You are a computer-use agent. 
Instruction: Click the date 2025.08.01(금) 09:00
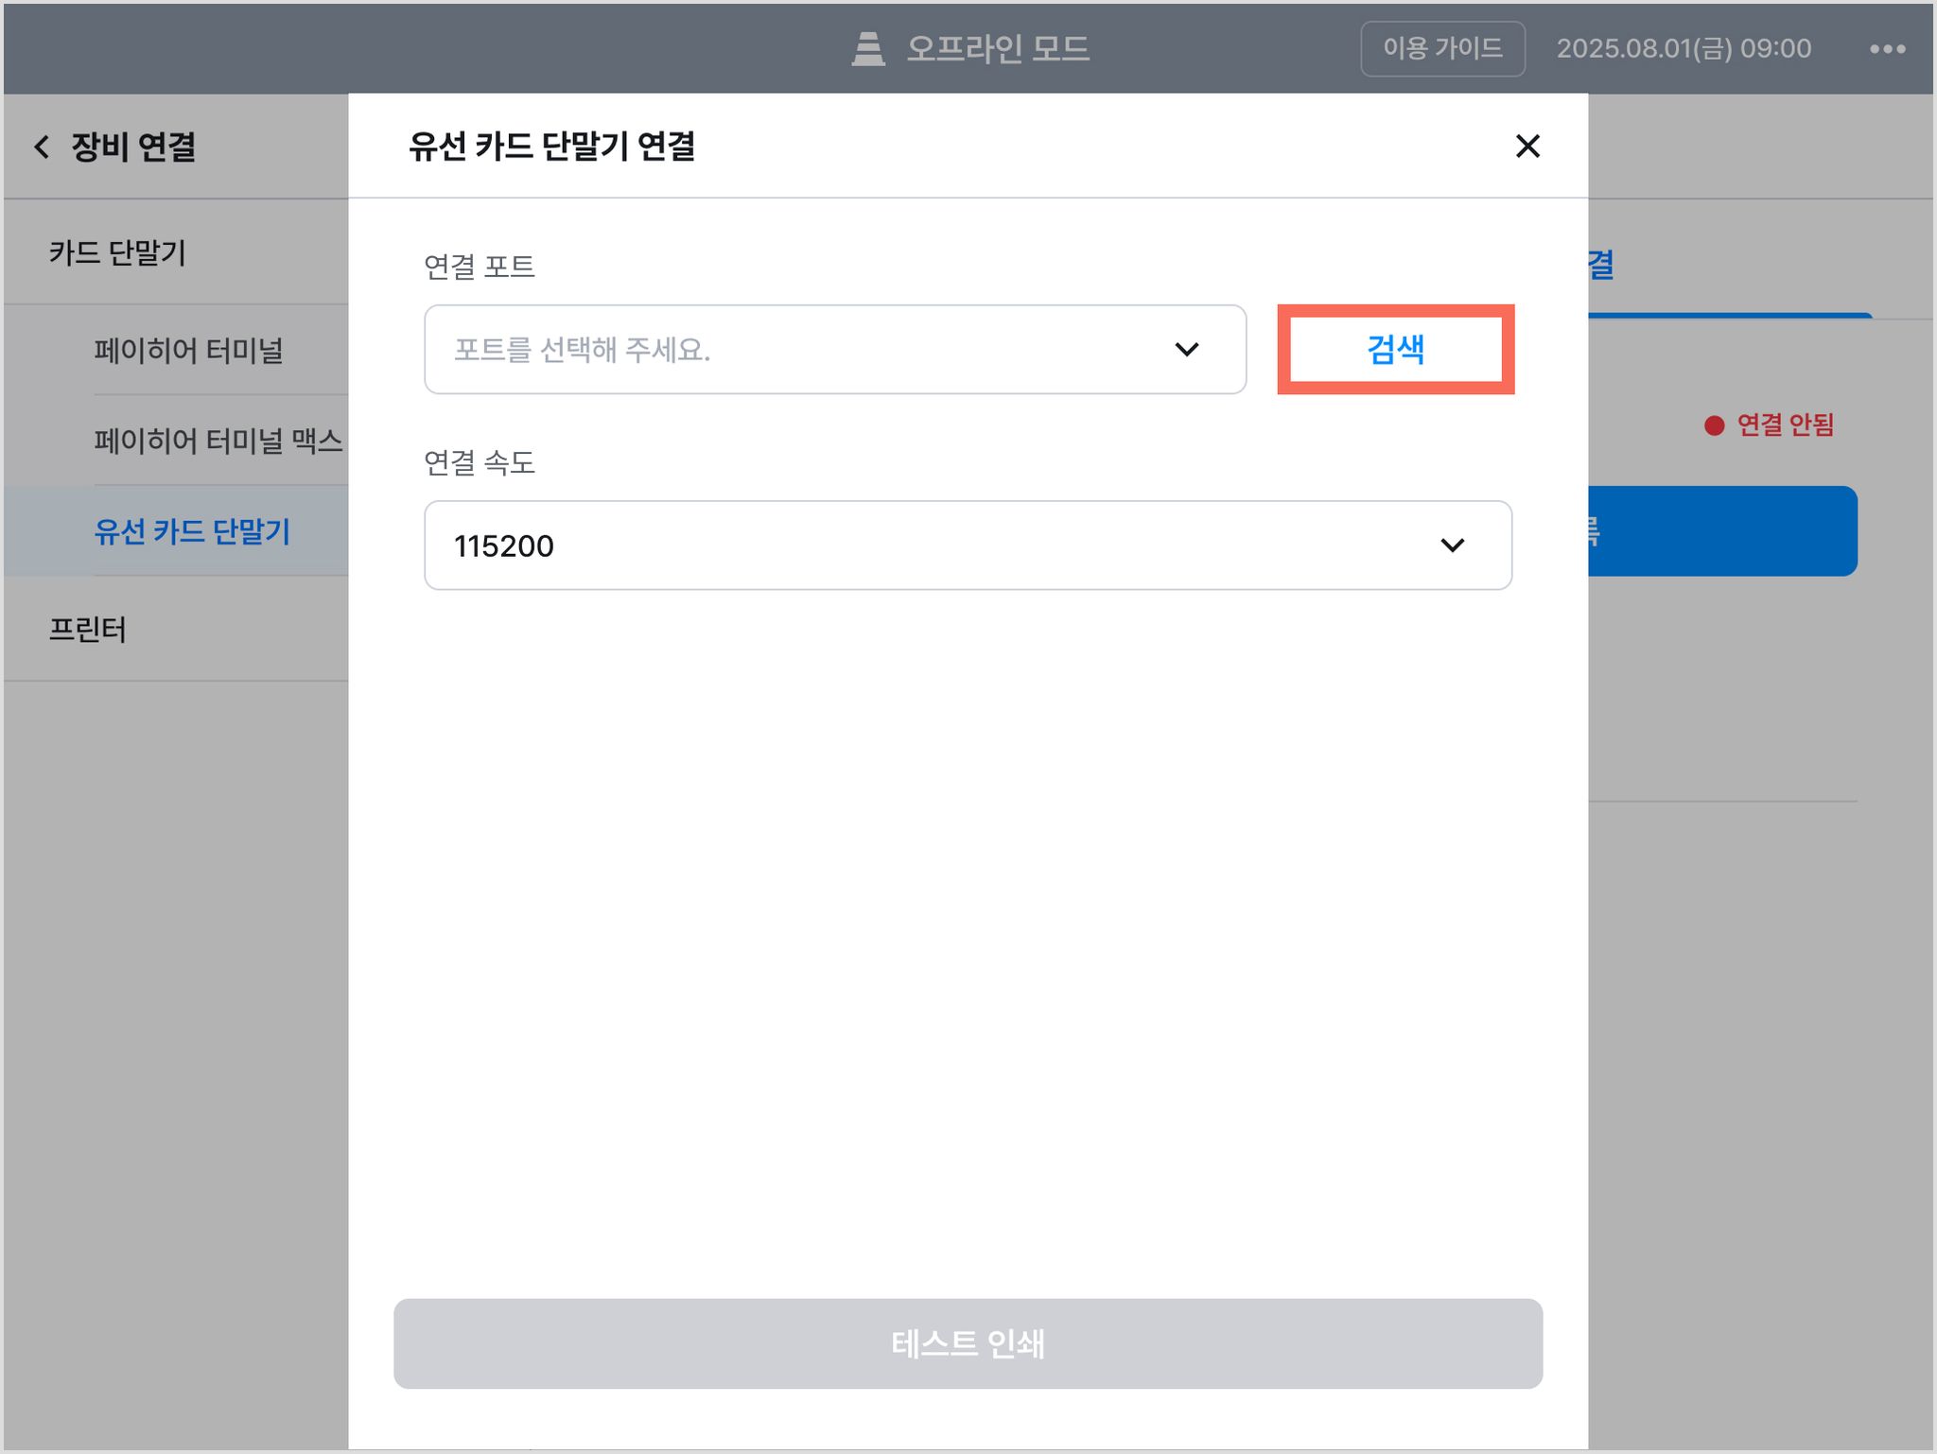pyautogui.click(x=1684, y=48)
